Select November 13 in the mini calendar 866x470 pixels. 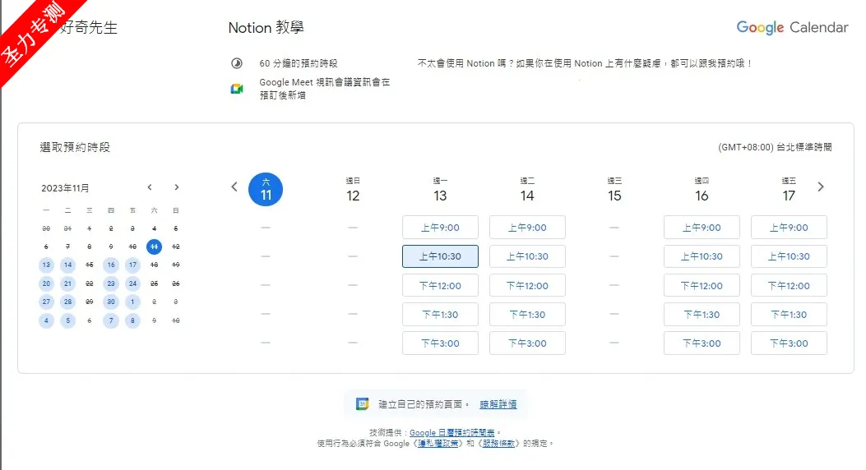click(x=46, y=265)
